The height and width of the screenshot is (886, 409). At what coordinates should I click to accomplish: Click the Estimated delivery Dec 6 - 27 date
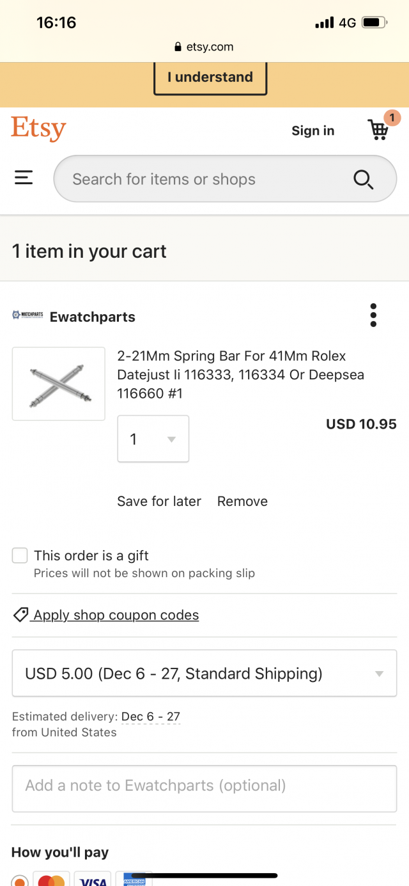(151, 716)
